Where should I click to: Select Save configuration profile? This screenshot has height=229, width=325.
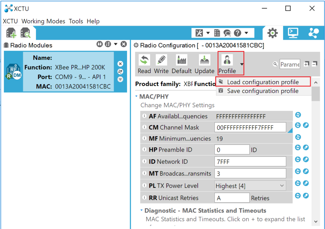[263, 91]
